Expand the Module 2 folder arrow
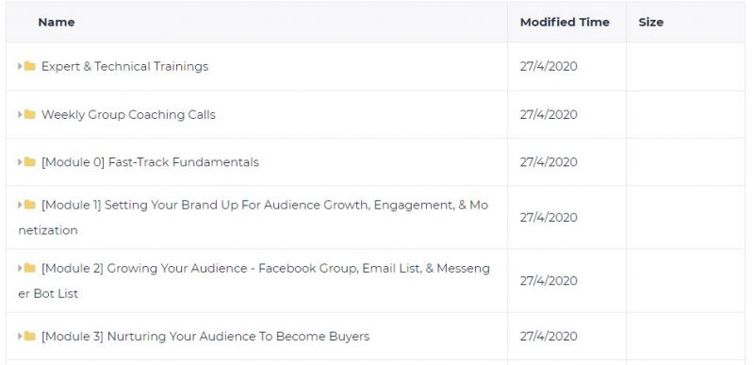 20,268
